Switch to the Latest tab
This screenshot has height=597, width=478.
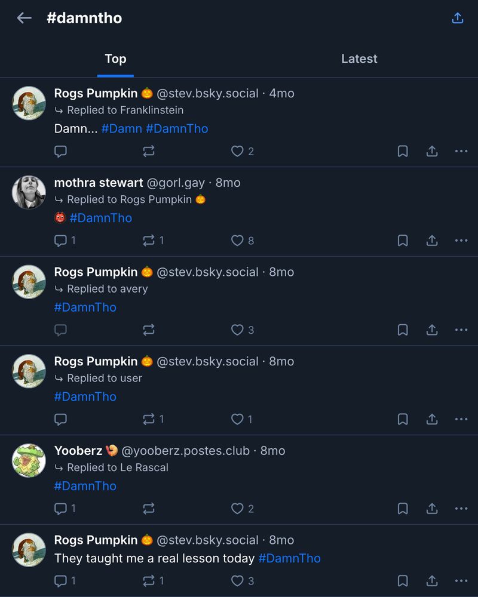click(x=359, y=59)
